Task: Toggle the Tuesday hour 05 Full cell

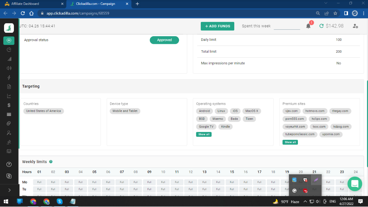Action: pos(94,189)
